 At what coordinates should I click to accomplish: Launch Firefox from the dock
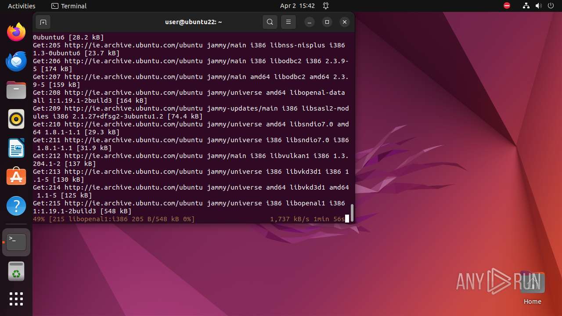[x=16, y=32]
